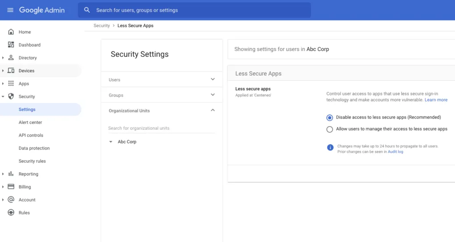Click the Security shield icon
Image resolution: width=455 pixels, height=242 pixels.
tap(11, 96)
